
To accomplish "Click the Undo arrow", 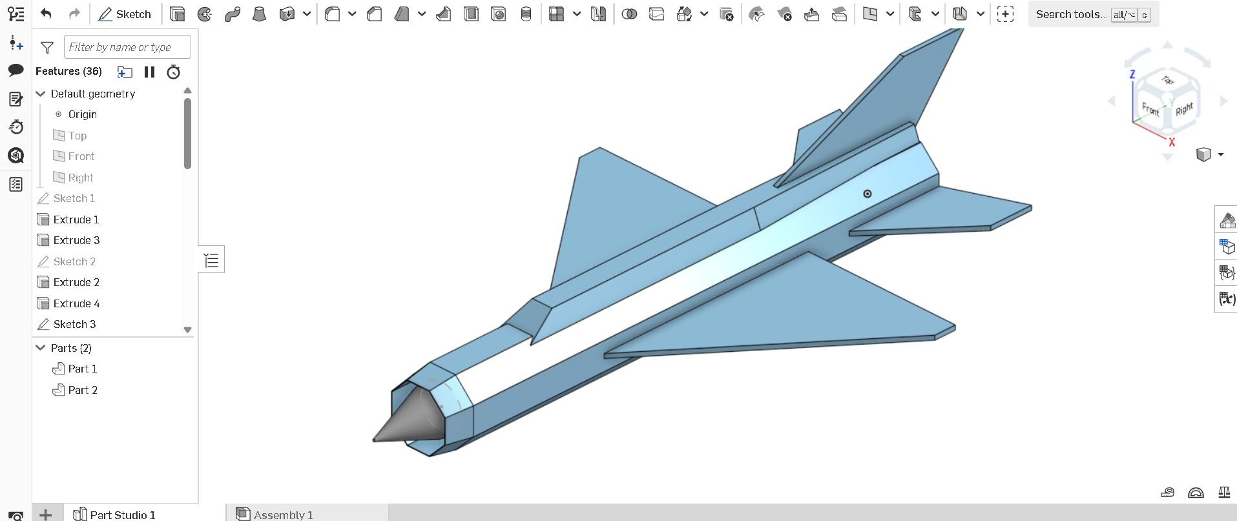I will pyautogui.click(x=46, y=14).
